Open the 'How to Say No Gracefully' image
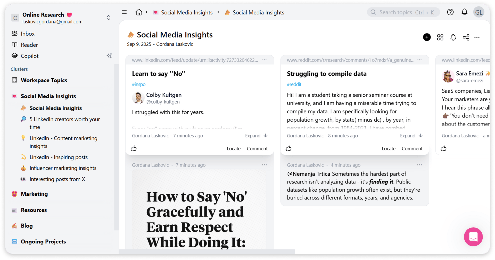This screenshot has width=495, height=260. pyautogui.click(x=199, y=209)
